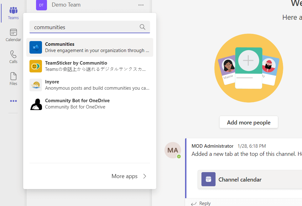Image resolution: width=302 pixels, height=206 pixels.
Task: Click the Communities app icon
Action: coord(36,47)
